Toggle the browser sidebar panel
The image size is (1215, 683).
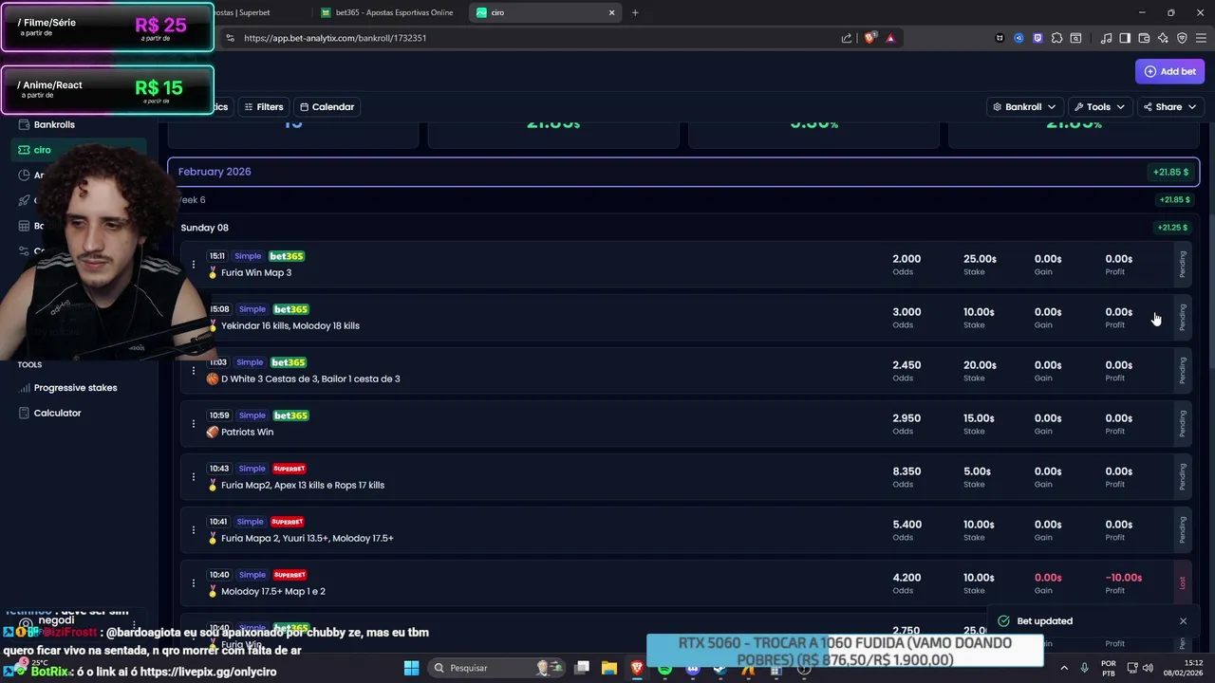pyautogui.click(x=1125, y=38)
